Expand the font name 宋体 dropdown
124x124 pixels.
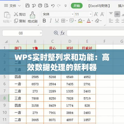click(x=73, y=14)
